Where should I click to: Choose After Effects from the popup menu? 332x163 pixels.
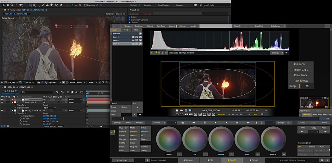[301, 80]
